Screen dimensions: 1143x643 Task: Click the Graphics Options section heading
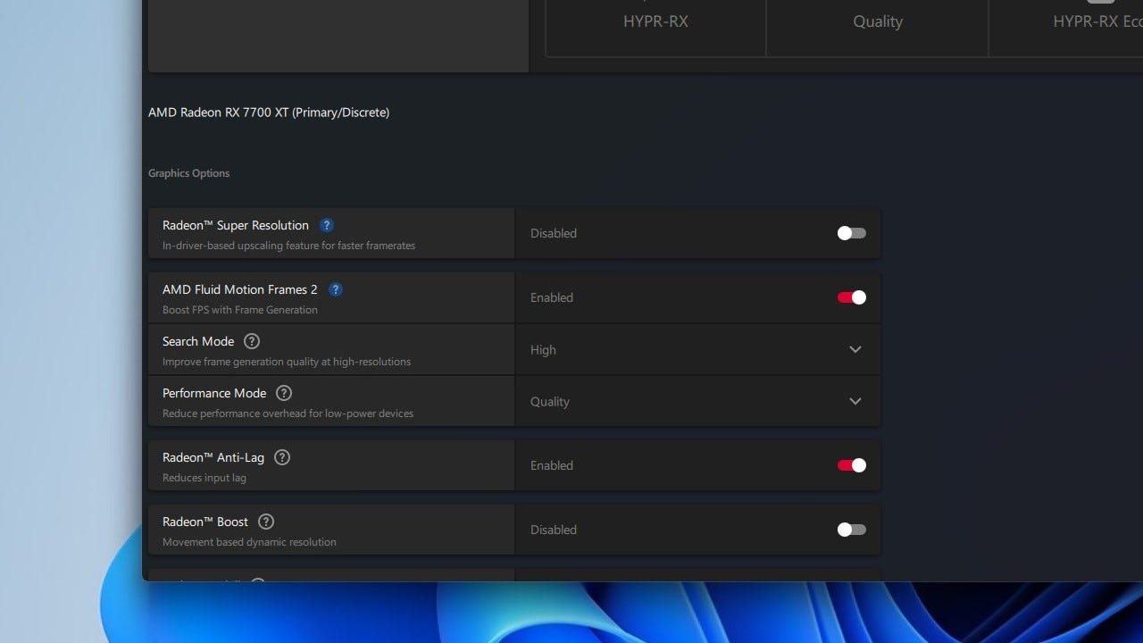click(189, 174)
